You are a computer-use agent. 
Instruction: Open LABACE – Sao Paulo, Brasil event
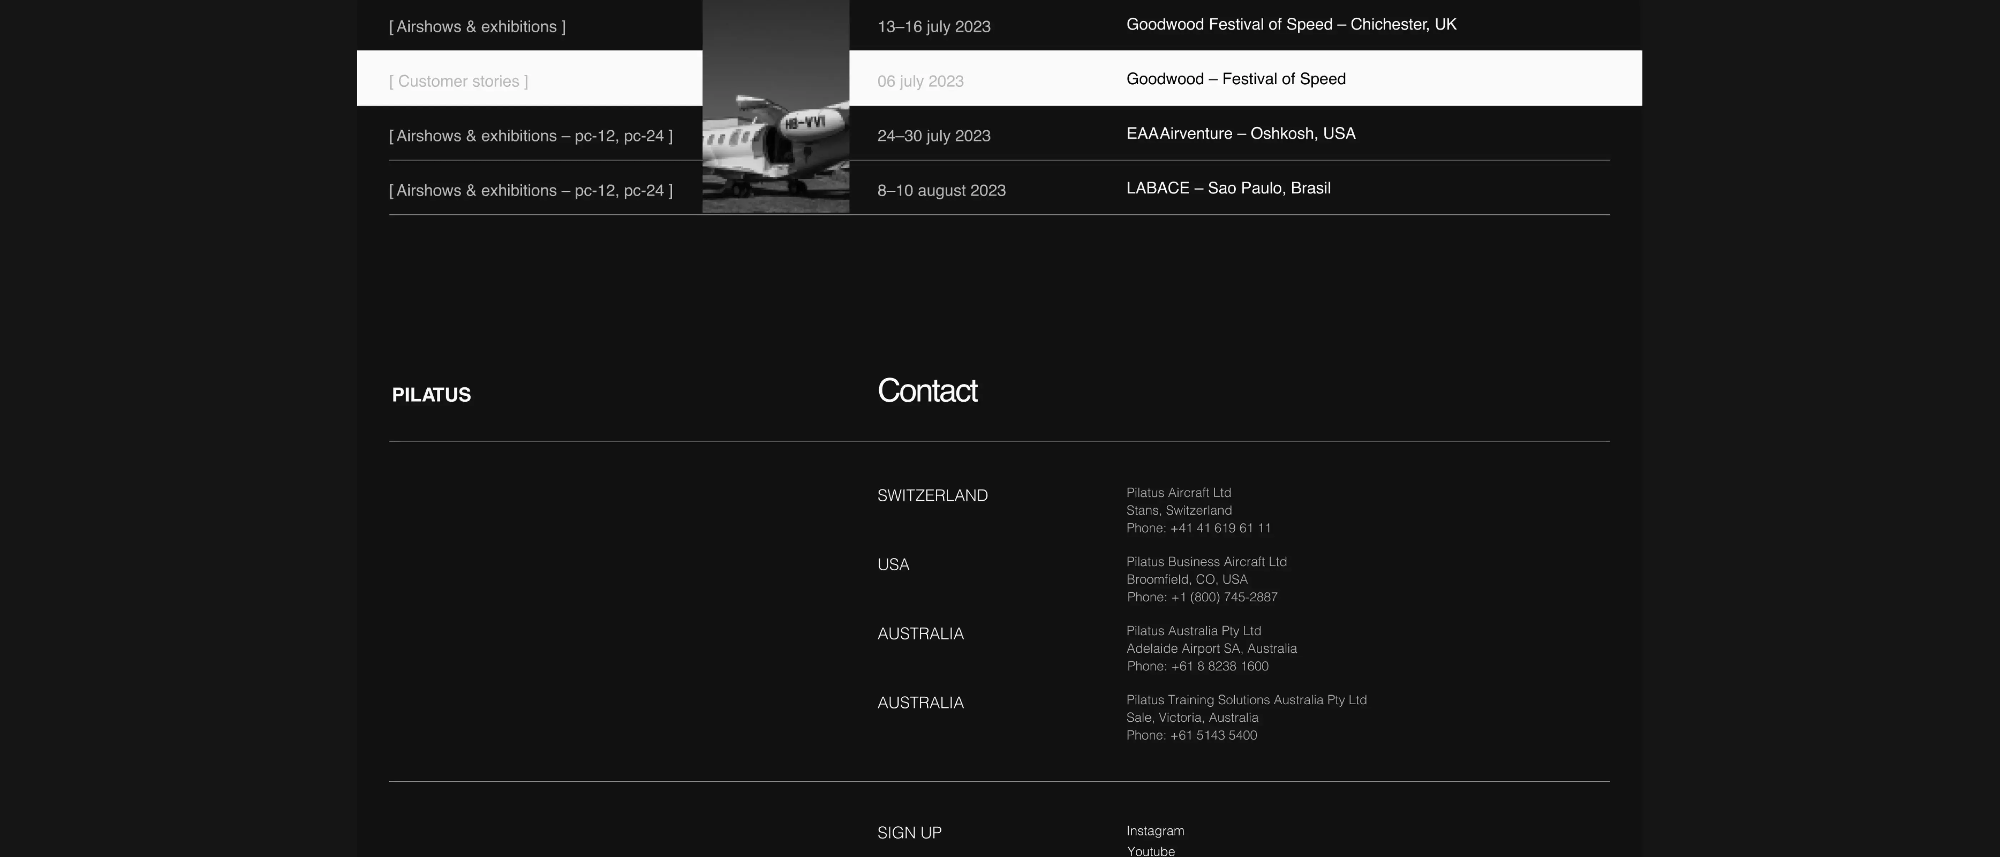pos(1228,188)
